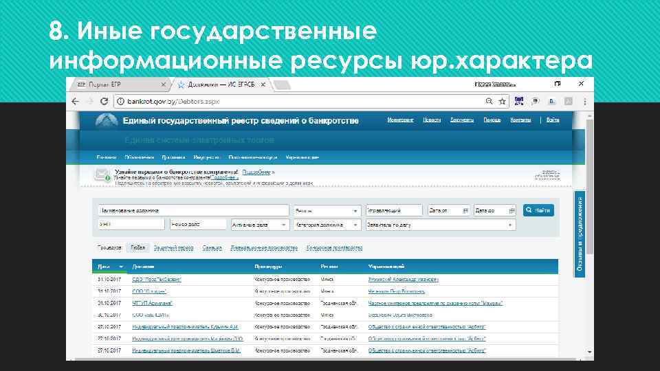Open a new browser tab
Screen dimensions: 660x371
point(282,85)
